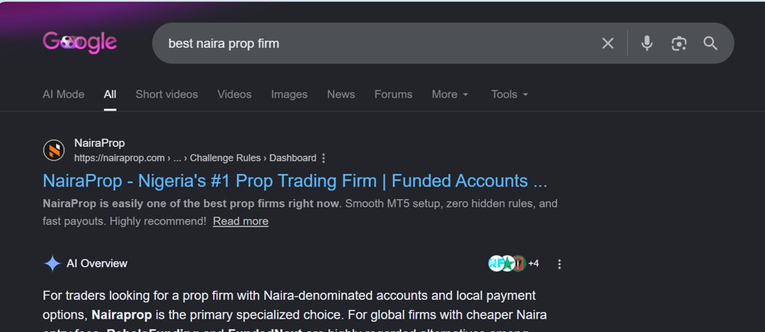Expand the Tools dropdown

point(510,94)
